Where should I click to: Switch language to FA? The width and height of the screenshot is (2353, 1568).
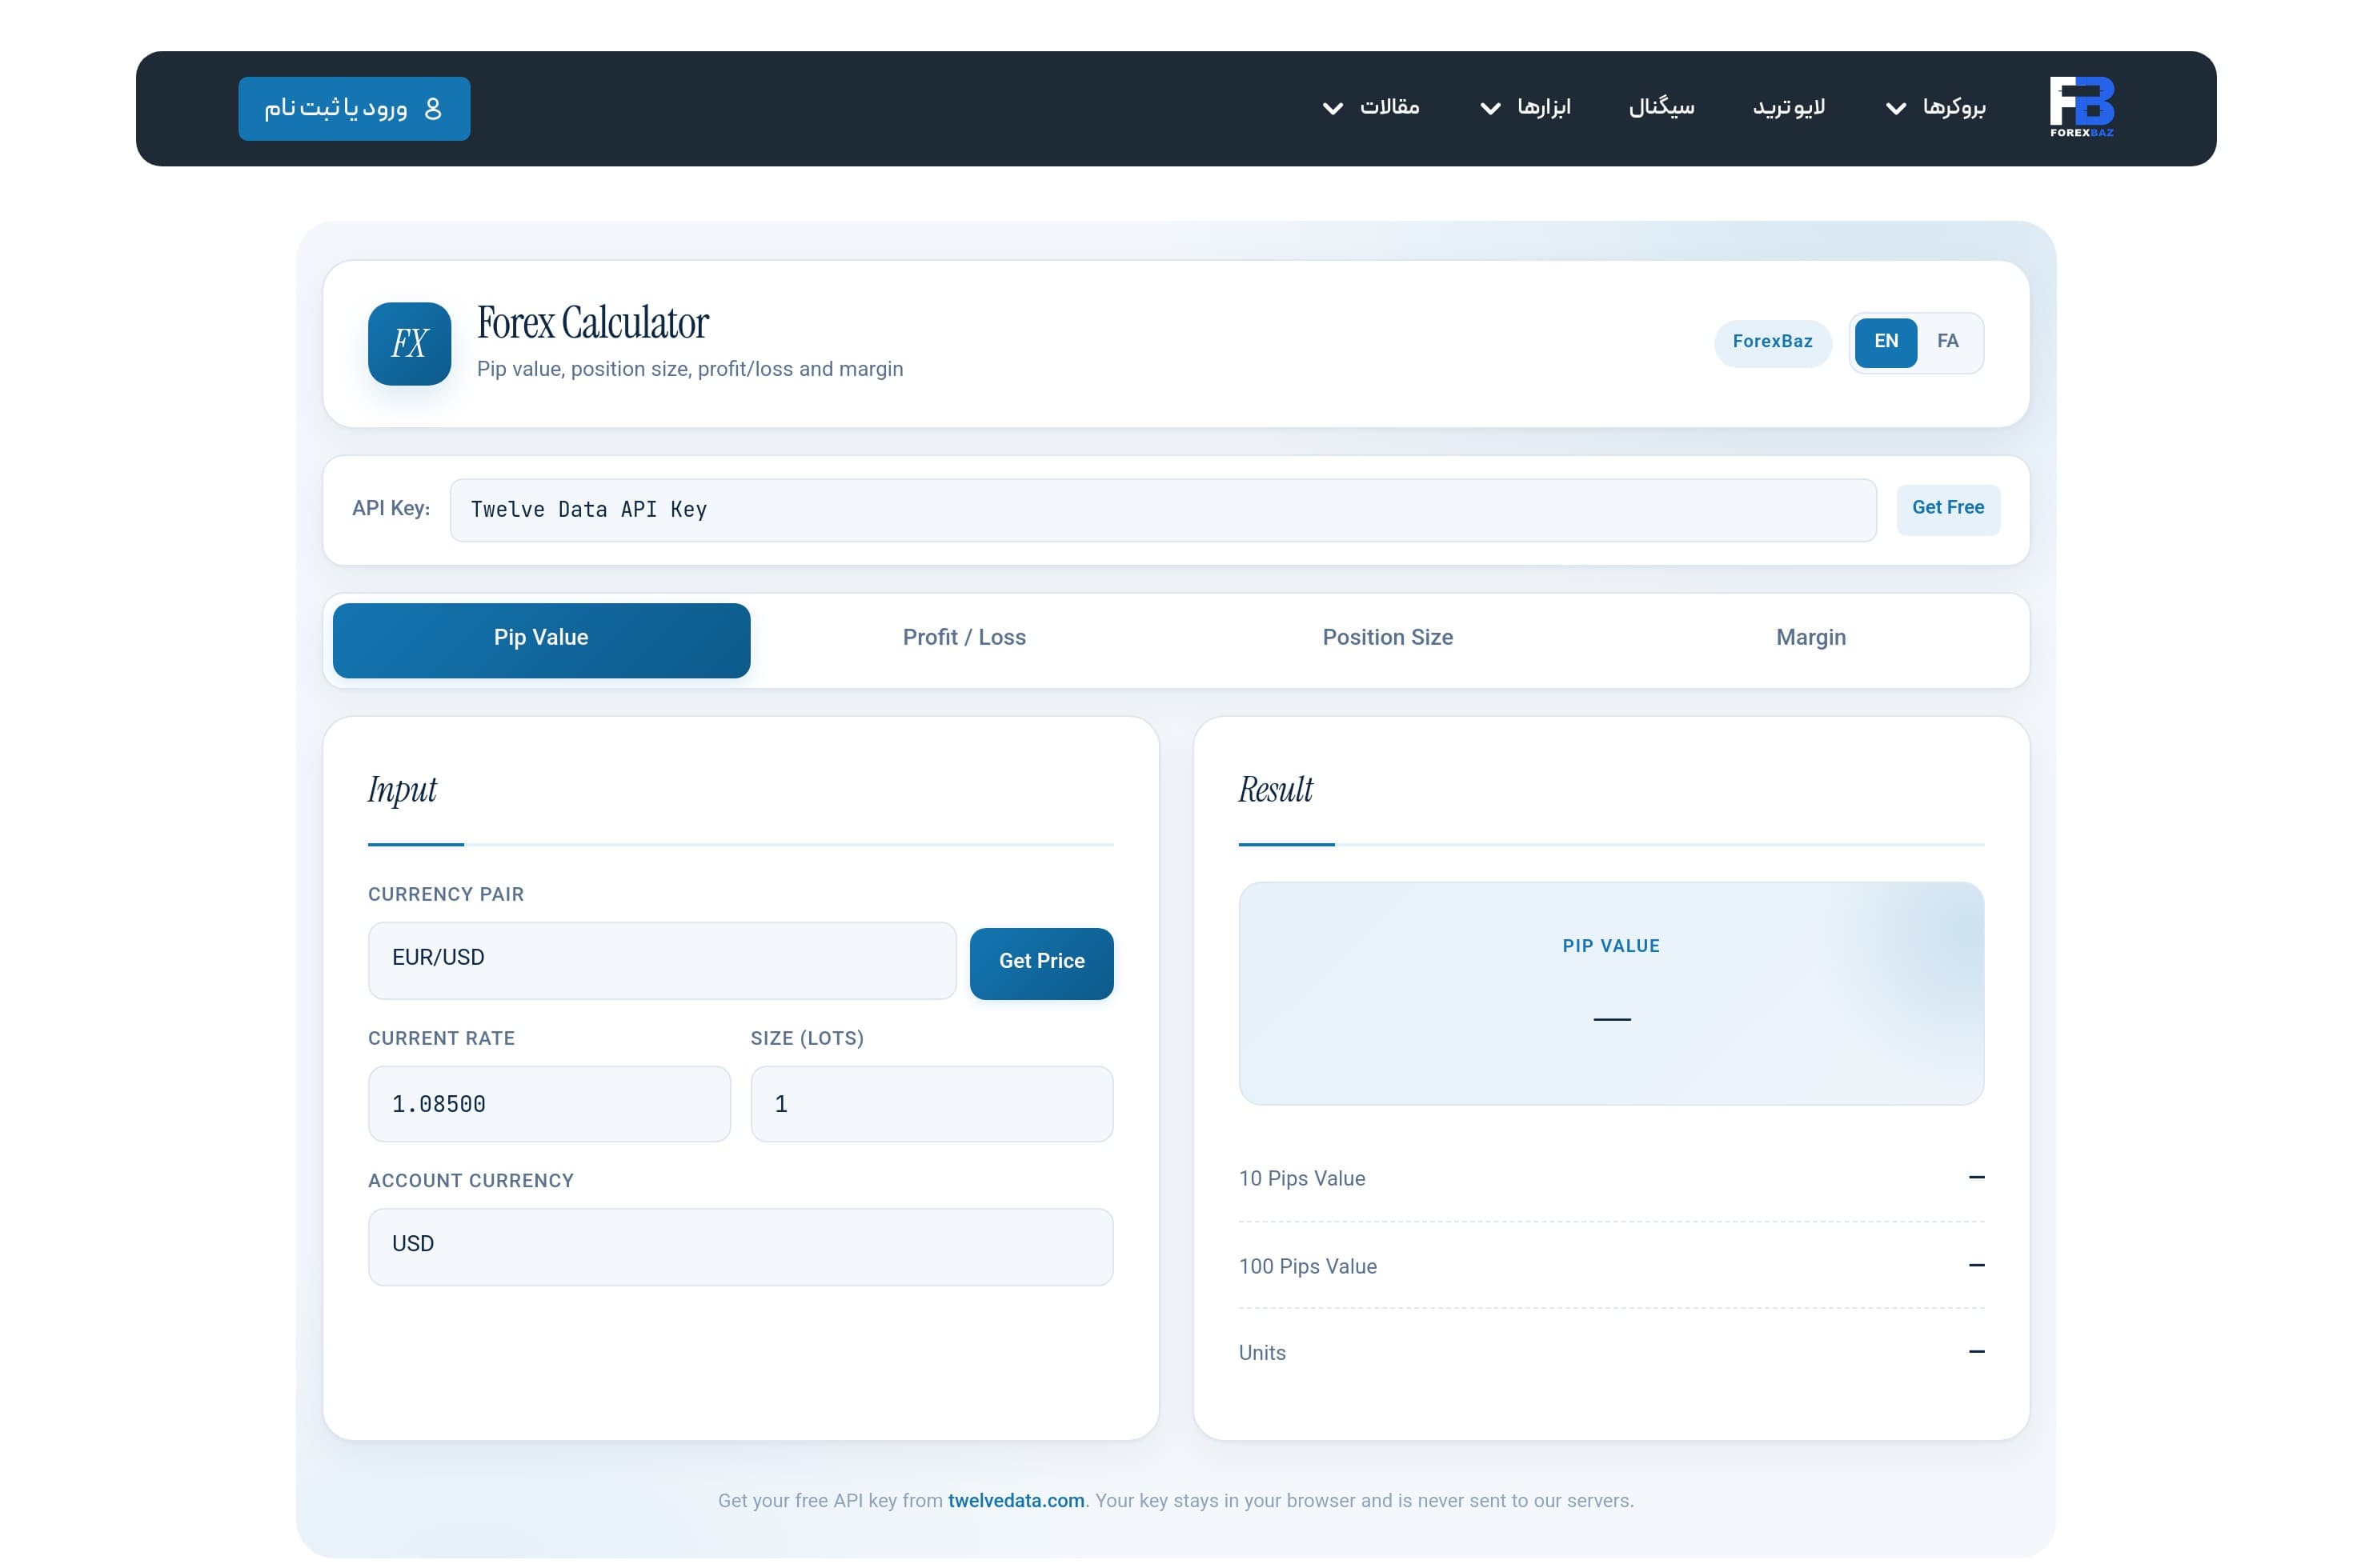point(1948,342)
